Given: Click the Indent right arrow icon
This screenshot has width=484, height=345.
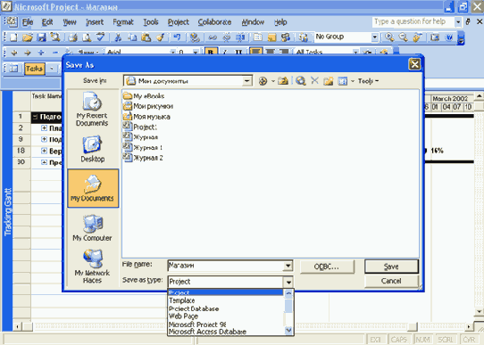Looking at the screenshot, I should click(28, 53).
